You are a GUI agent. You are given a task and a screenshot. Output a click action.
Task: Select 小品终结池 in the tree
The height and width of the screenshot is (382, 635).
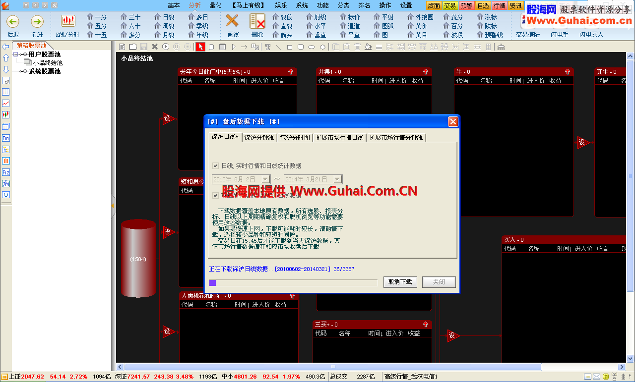48,63
